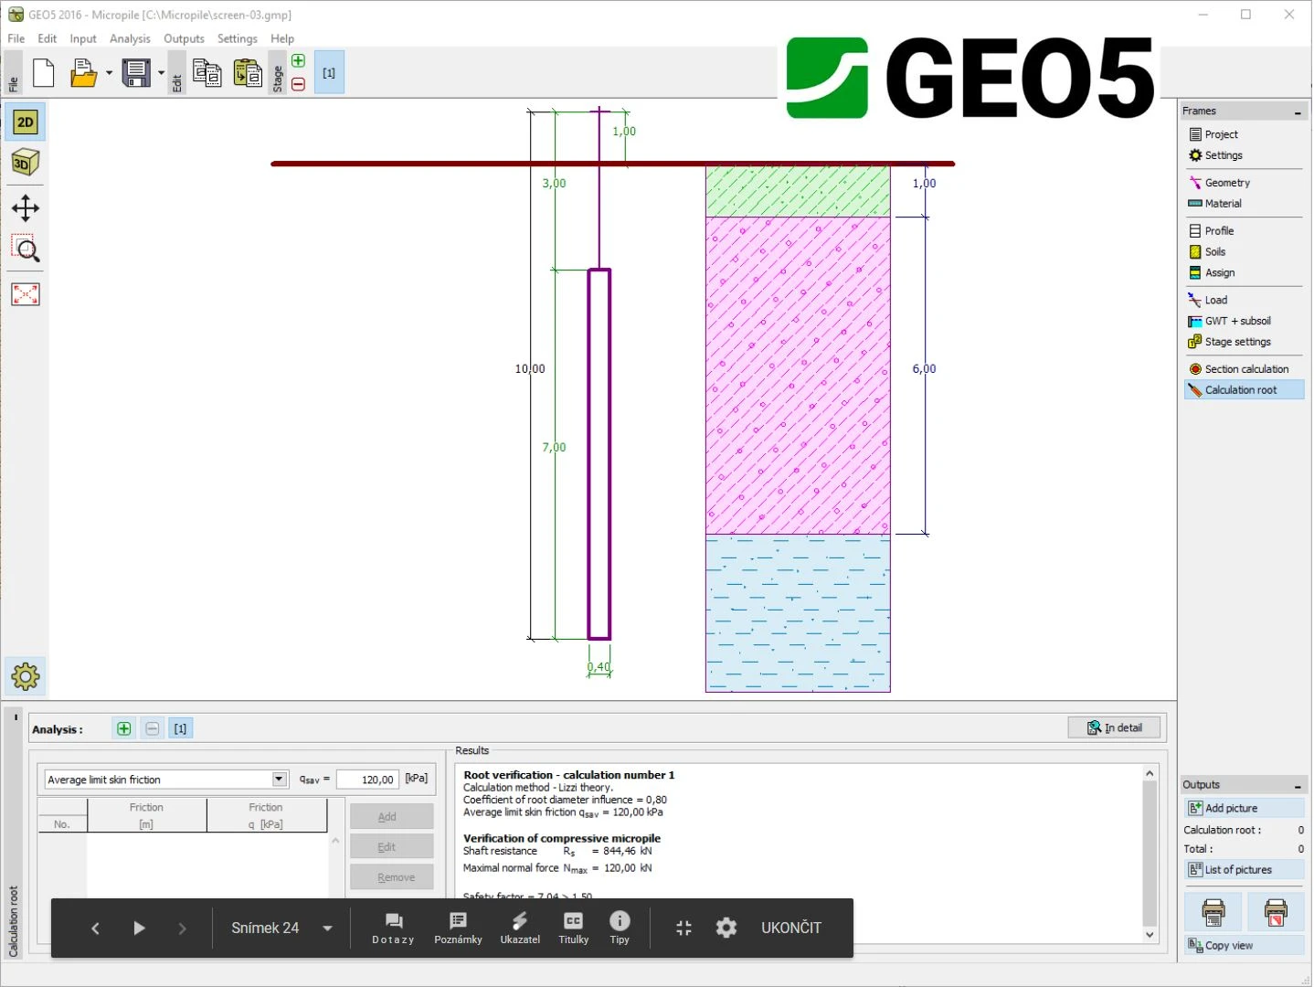Click the qsav value input field

click(x=367, y=780)
